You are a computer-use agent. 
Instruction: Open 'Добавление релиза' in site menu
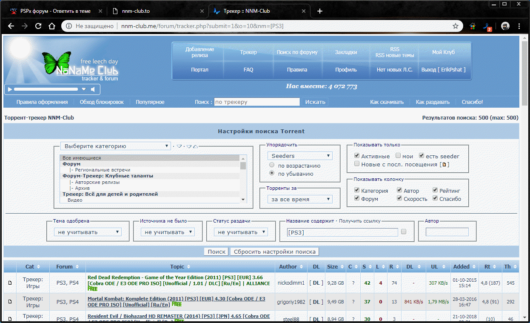coord(200,52)
